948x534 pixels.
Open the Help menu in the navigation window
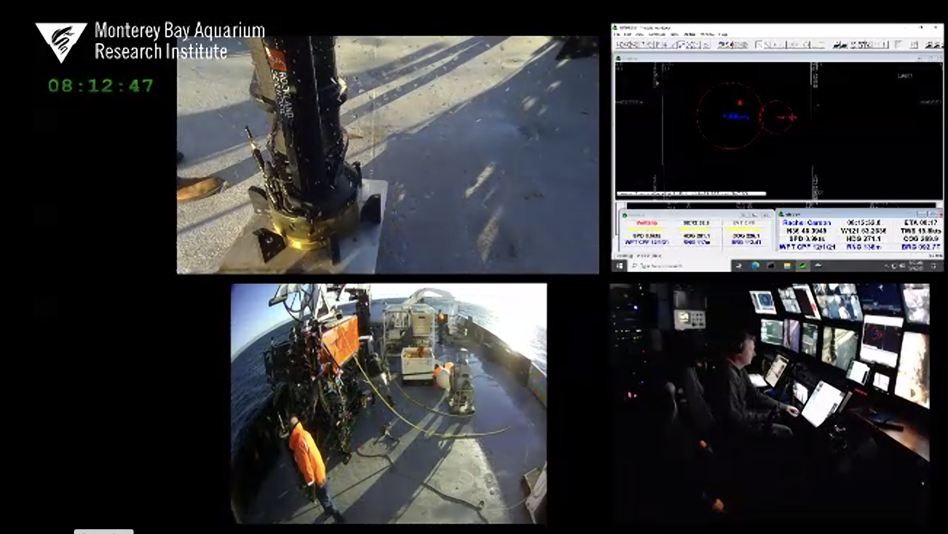coord(723,34)
